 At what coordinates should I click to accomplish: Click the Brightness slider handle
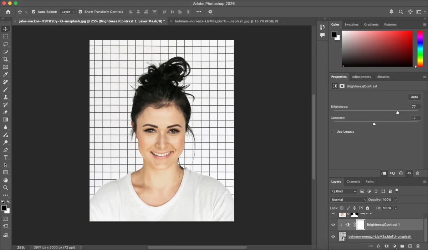[x=398, y=112]
